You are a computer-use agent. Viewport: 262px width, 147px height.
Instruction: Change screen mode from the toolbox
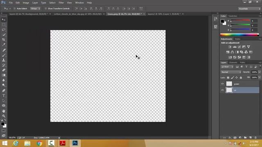coord(4,136)
